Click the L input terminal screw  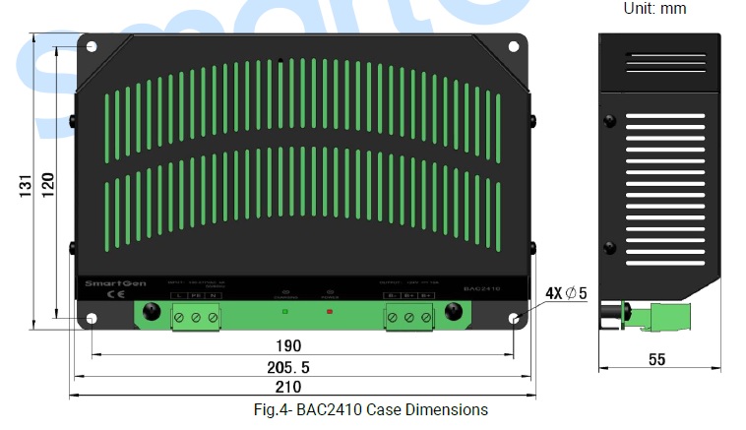[178, 317]
